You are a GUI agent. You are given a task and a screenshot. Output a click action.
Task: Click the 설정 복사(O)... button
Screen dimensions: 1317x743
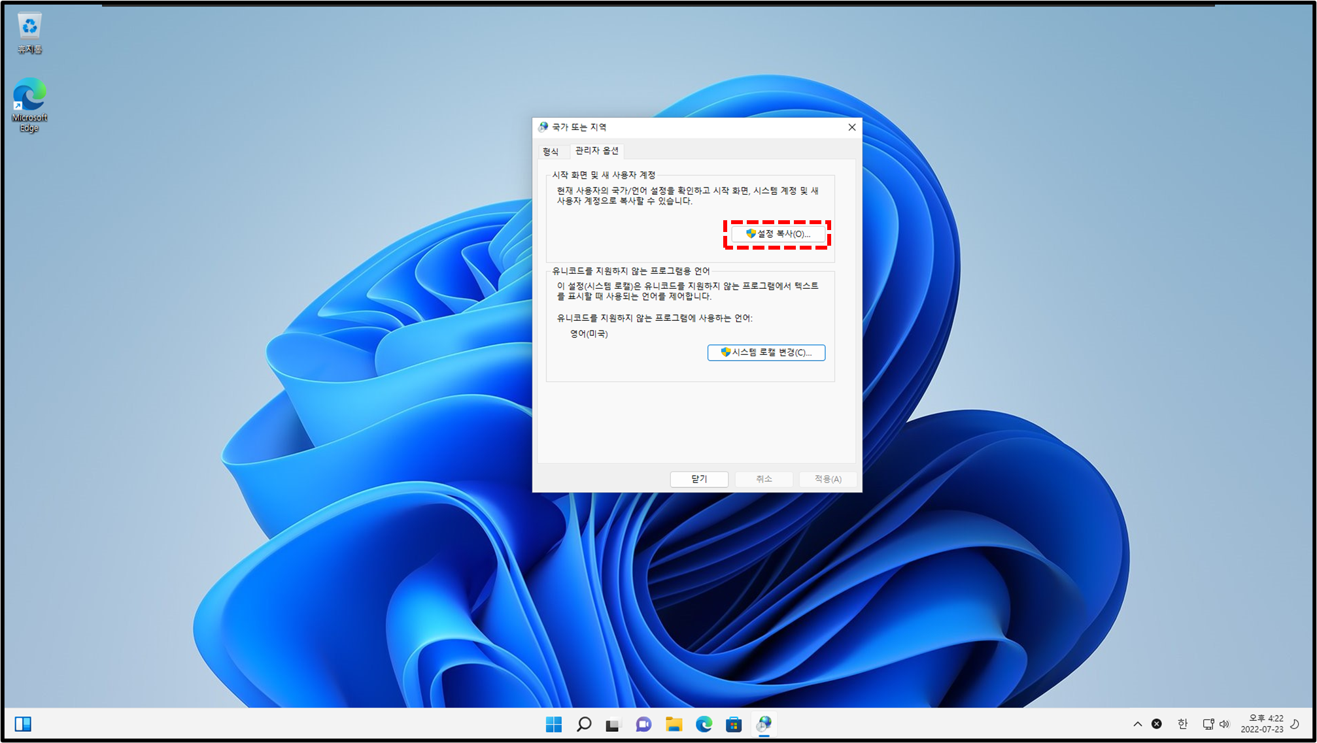[x=778, y=234]
